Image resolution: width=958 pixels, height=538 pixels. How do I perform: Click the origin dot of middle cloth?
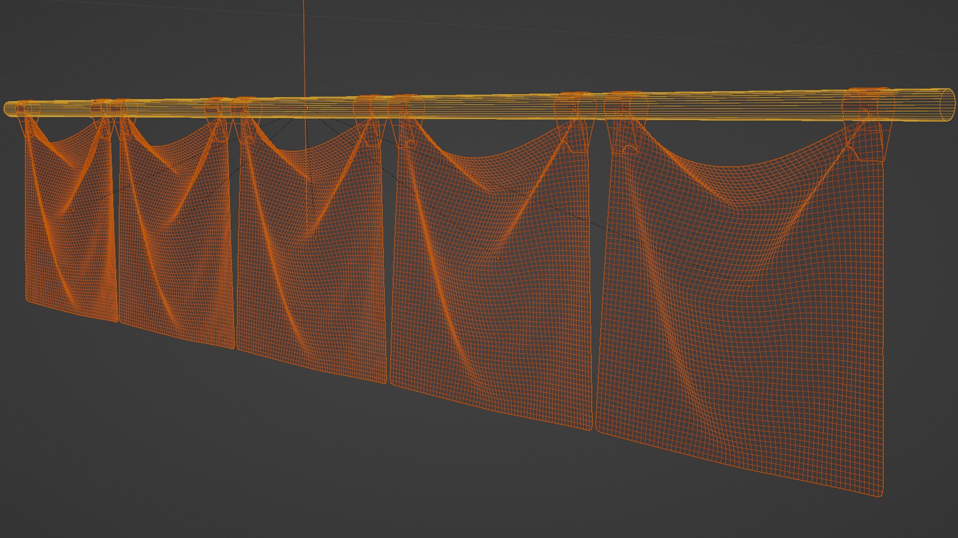coord(316,237)
